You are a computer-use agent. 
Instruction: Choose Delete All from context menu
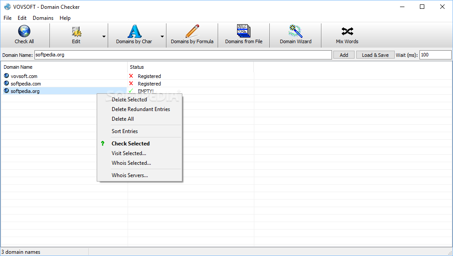(140, 119)
